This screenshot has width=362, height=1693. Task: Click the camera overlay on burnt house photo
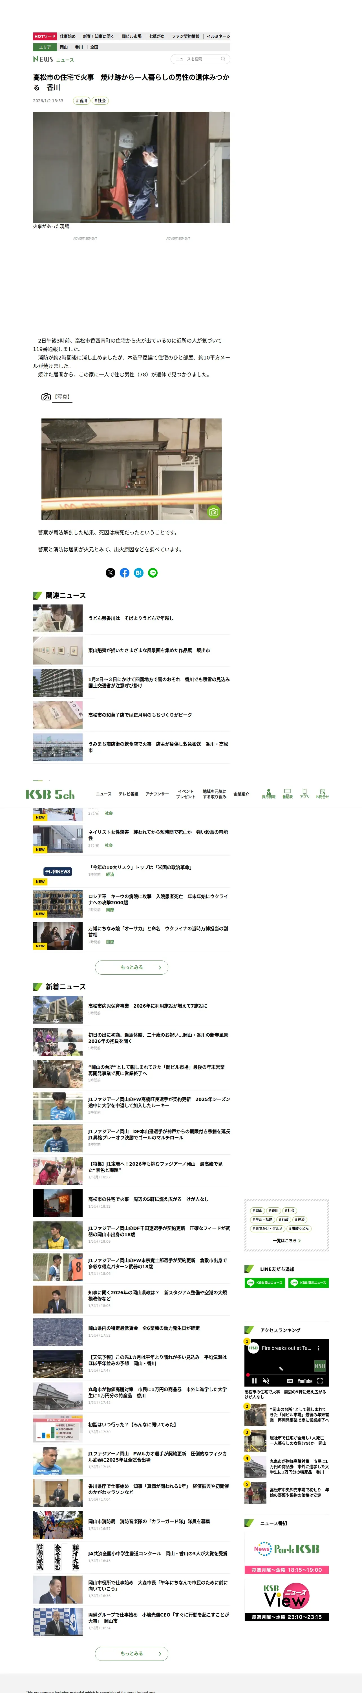click(213, 512)
